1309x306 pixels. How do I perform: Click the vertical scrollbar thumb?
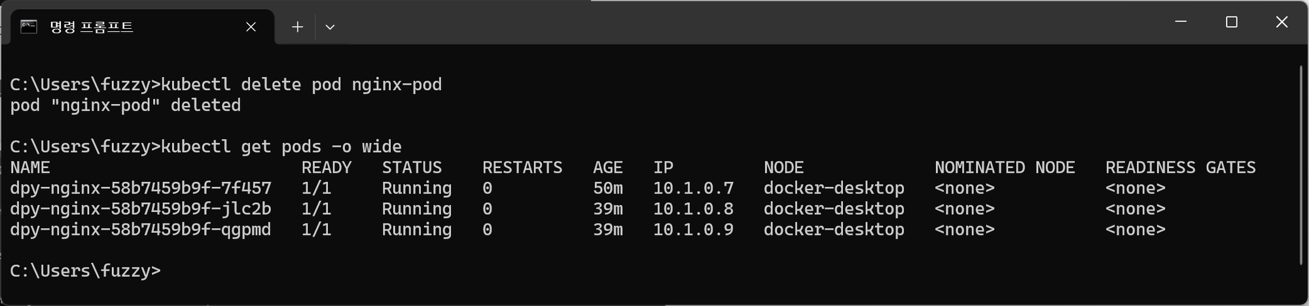coord(1300,165)
